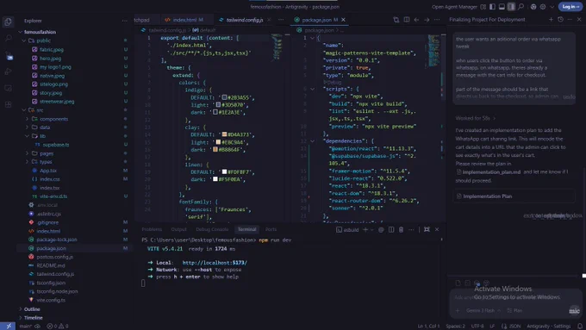Toggle agent side panel layout icon
Viewport: 586px width, 330px height.
point(511,7)
